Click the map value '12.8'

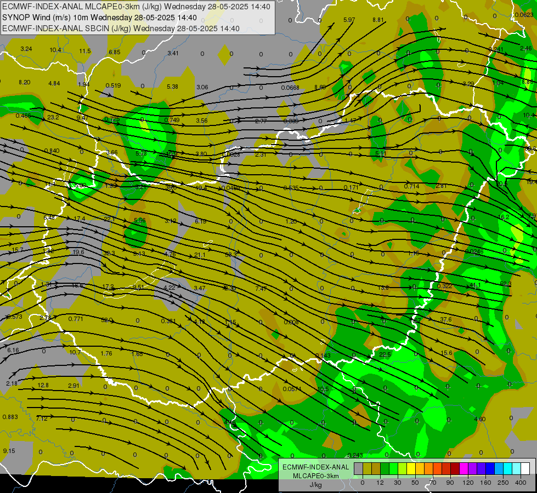[x=43, y=385]
